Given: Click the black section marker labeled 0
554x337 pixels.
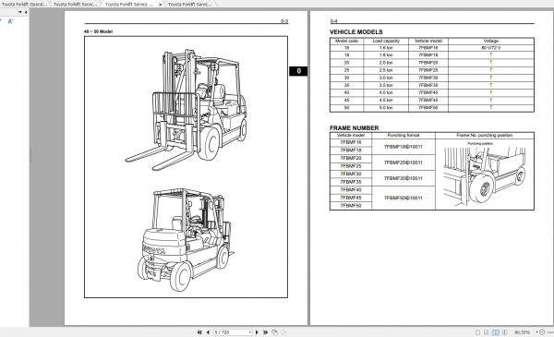Looking at the screenshot, I should click(298, 71).
